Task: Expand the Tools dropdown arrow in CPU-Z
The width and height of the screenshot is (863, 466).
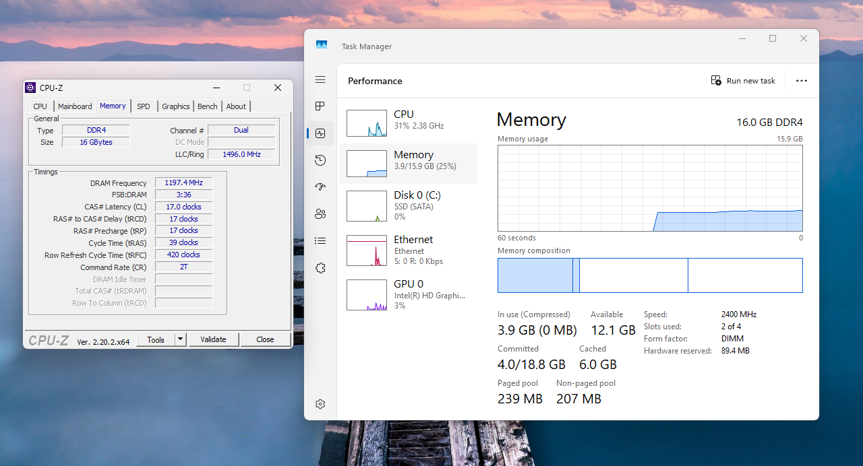Action: click(181, 339)
